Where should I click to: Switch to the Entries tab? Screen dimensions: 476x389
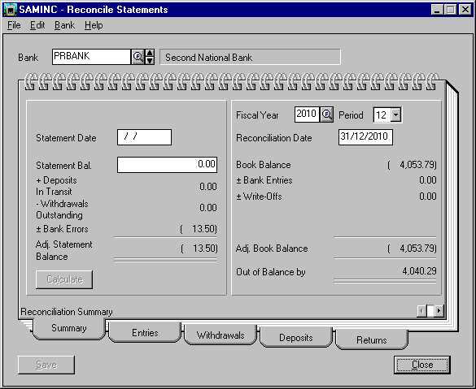pyautogui.click(x=145, y=333)
